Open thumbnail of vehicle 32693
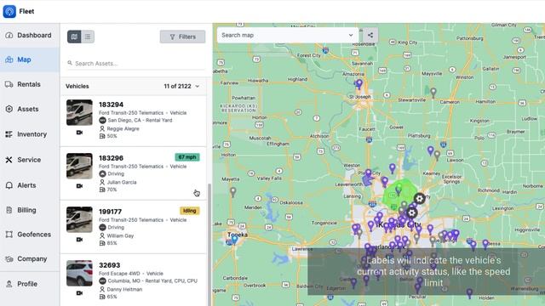Screen dimensions: 545x306 [x=79, y=273]
